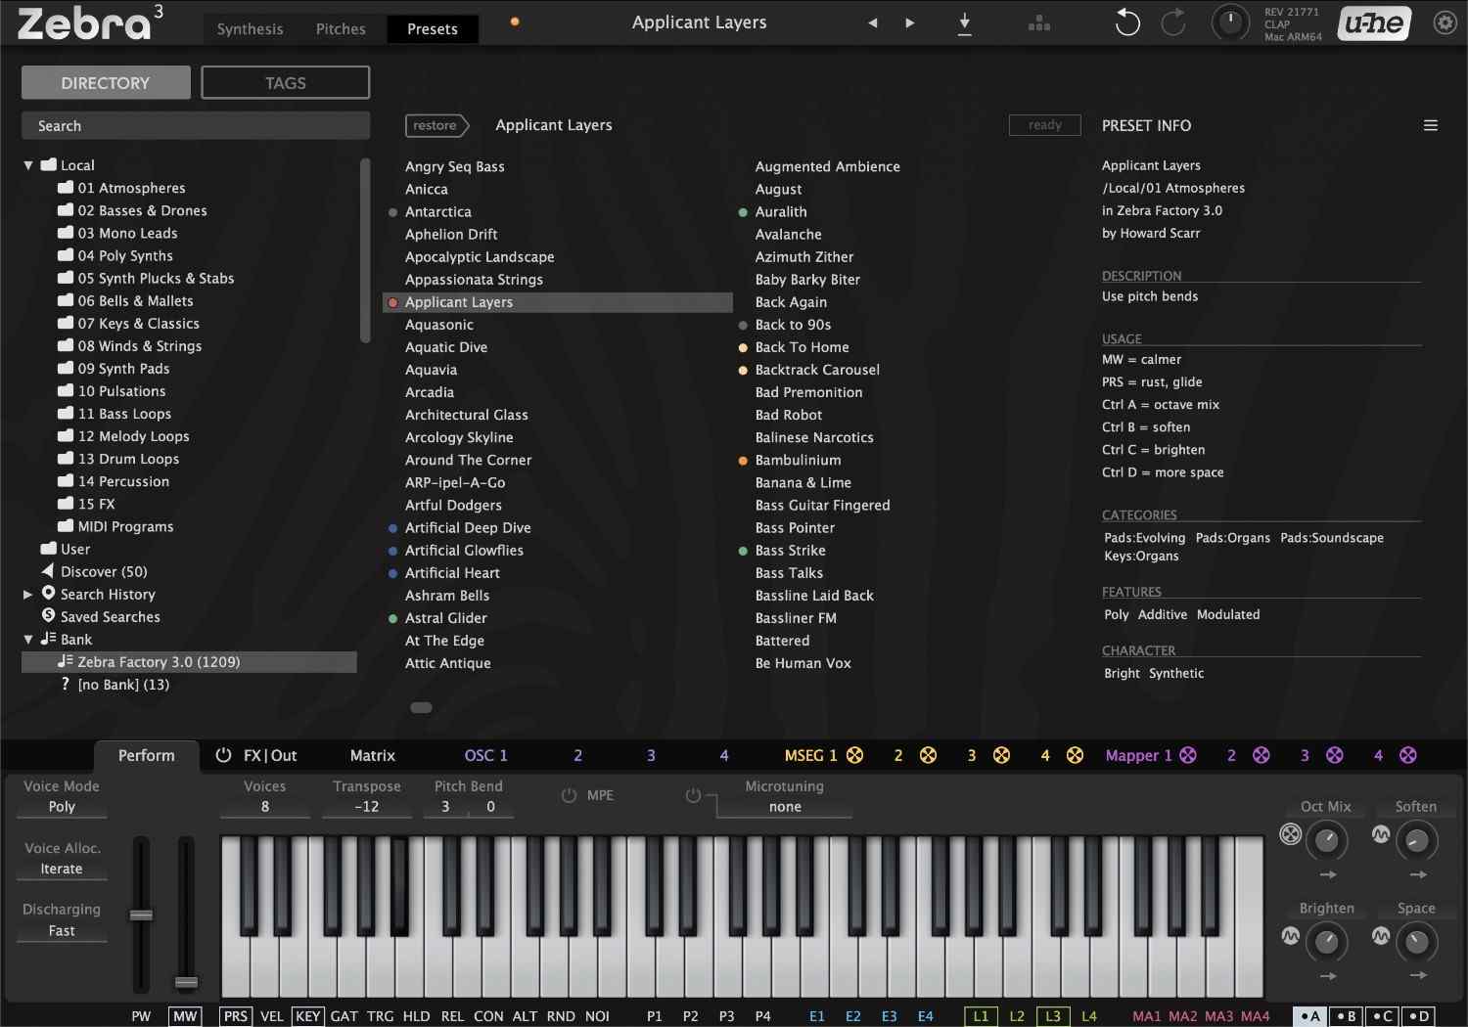Viewport: 1468px width, 1027px height.
Task: Toggle FX|Out power button
Action: pos(224,755)
